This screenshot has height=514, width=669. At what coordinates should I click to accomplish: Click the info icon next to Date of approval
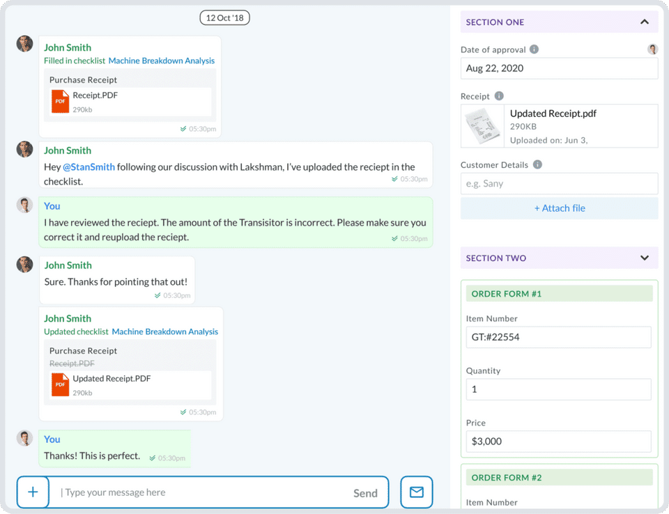[x=535, y=49]
